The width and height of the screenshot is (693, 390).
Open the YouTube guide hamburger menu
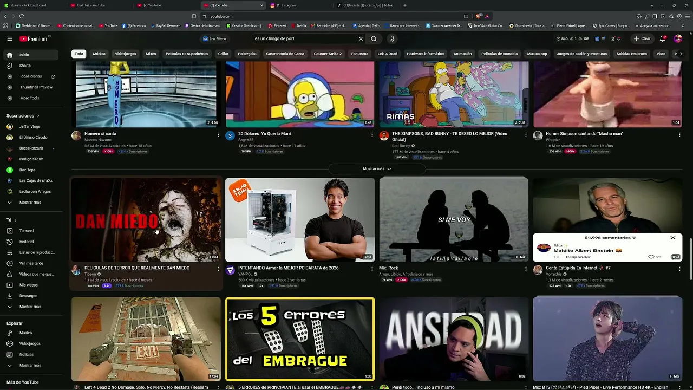[x=10, y=39]
